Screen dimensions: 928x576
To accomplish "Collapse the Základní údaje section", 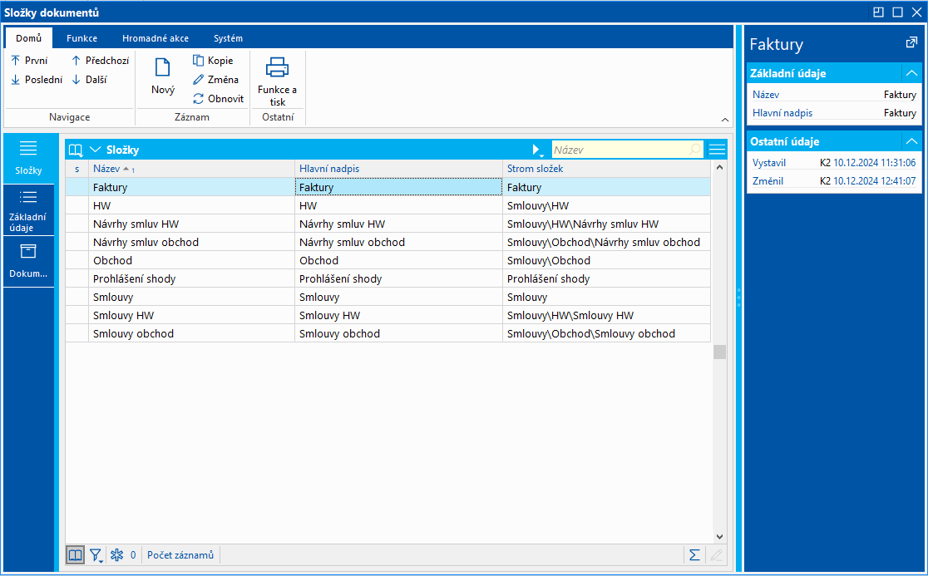I will [912, 73].
